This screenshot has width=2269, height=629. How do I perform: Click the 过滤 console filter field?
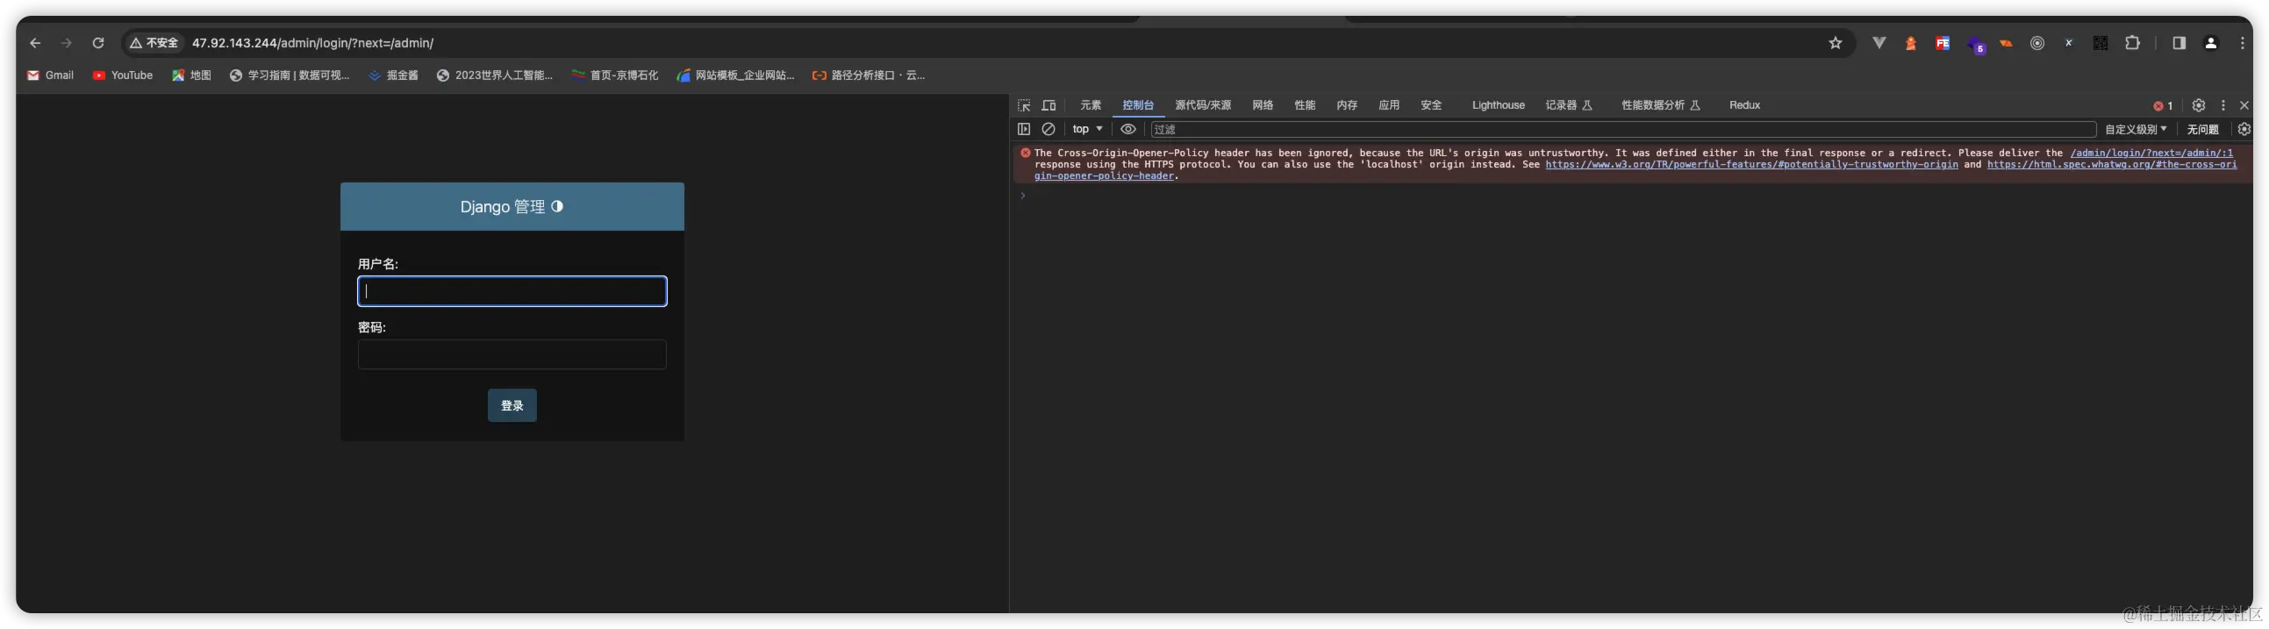coord(1622,130)
